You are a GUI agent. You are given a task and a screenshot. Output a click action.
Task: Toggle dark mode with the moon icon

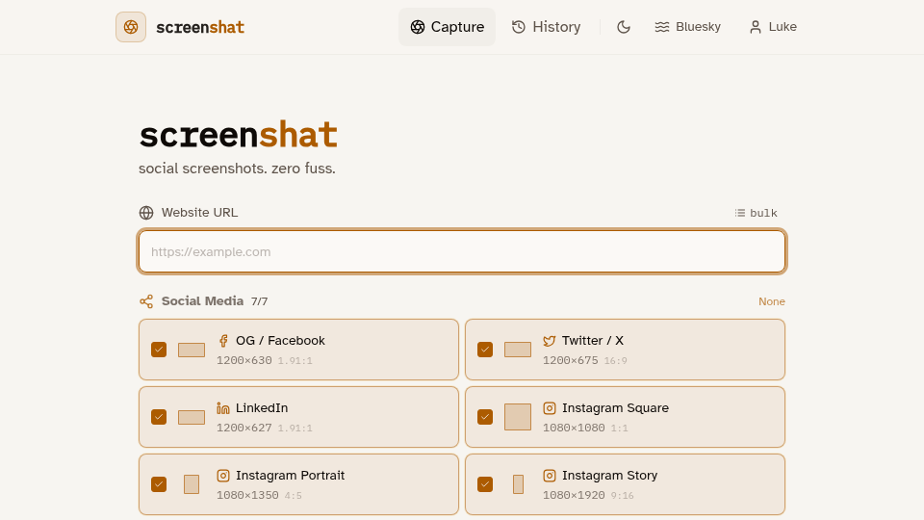(x=624, y=27)
